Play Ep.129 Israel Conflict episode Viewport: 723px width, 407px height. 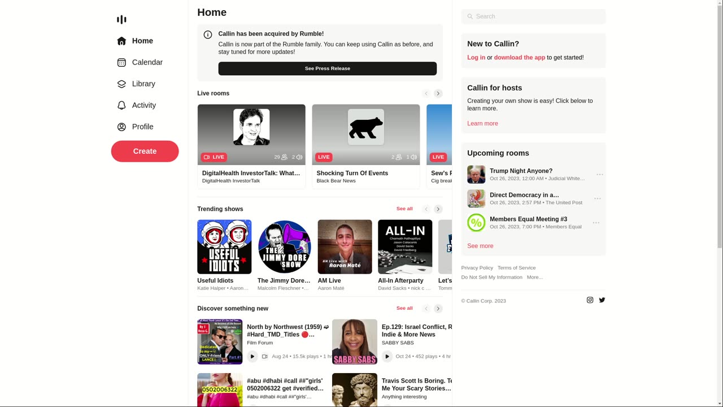(387, 356)
